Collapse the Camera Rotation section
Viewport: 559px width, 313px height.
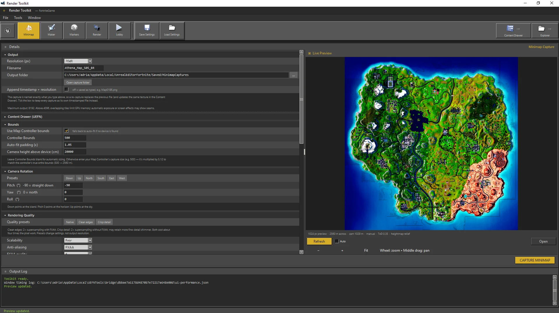pos(5,171)
